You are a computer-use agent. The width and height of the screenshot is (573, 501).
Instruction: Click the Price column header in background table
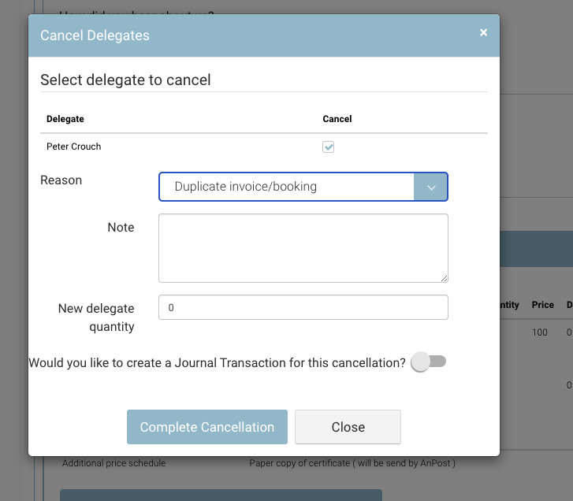click(x=543, y=305)
